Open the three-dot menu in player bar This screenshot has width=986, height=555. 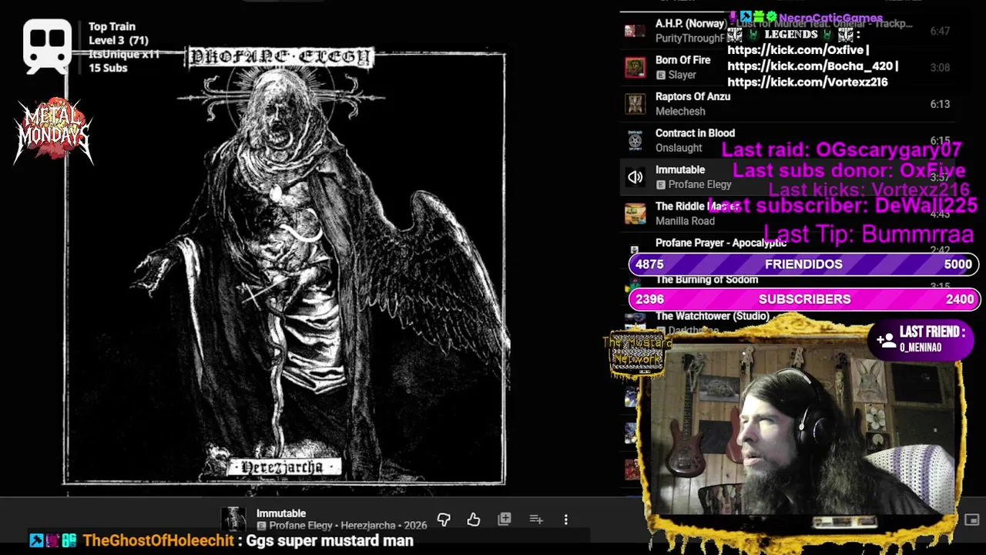pos(566,520)
